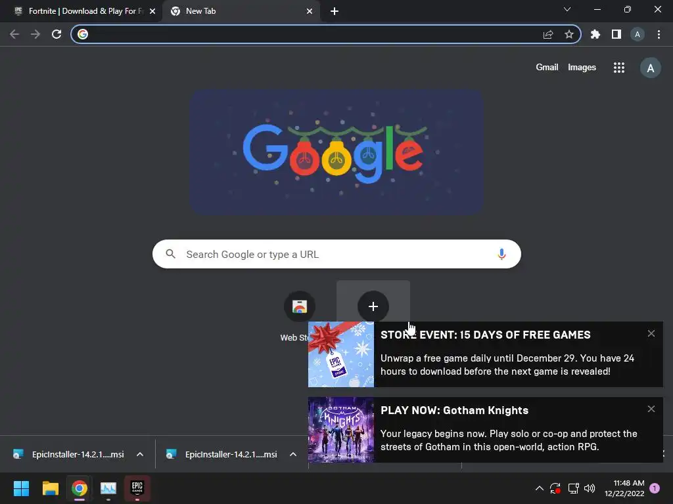
Task: Open the volume control in system tray
Action: point(590,488)
